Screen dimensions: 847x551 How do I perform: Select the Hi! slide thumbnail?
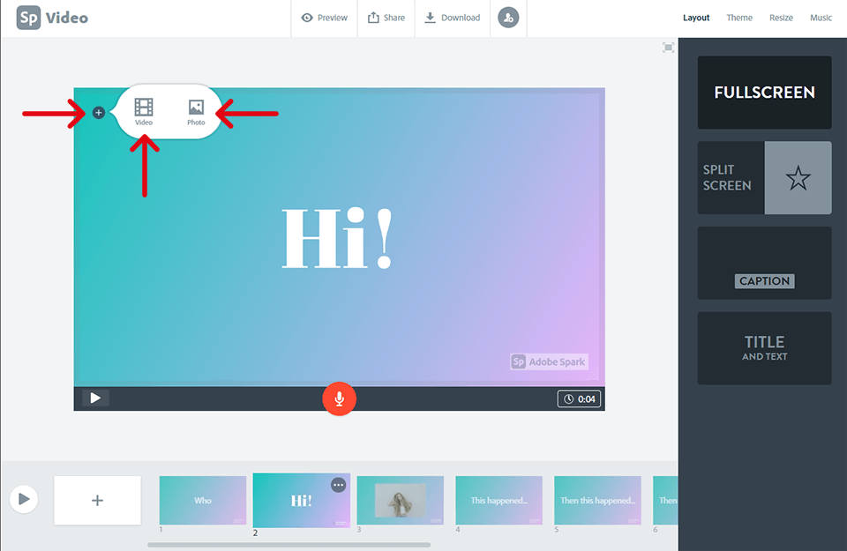[x=302, y=500]
